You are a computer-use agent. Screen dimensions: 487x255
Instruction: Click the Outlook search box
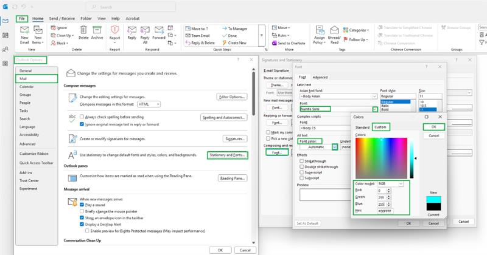(131, 7)
